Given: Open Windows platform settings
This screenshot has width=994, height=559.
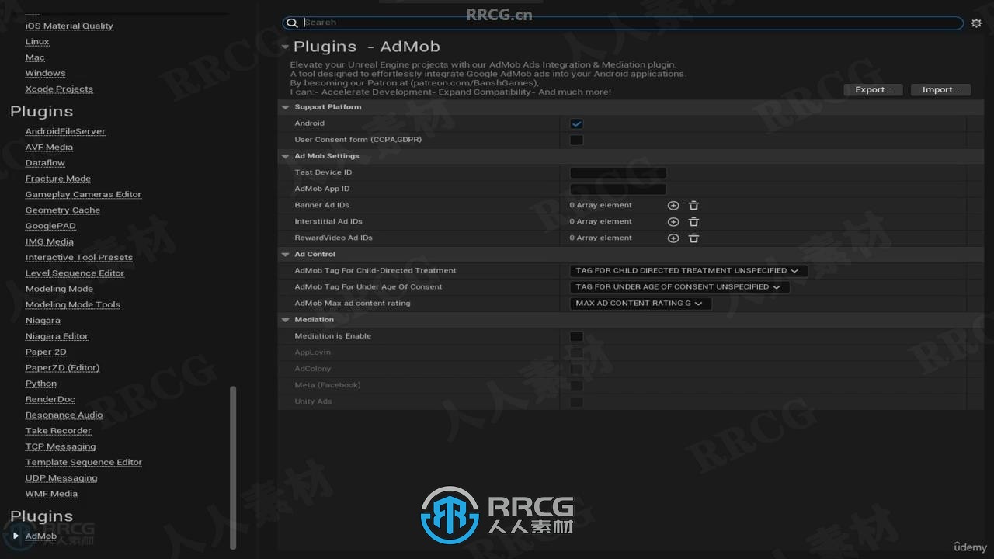Looking at the screenshot, I should pos(45,73).
